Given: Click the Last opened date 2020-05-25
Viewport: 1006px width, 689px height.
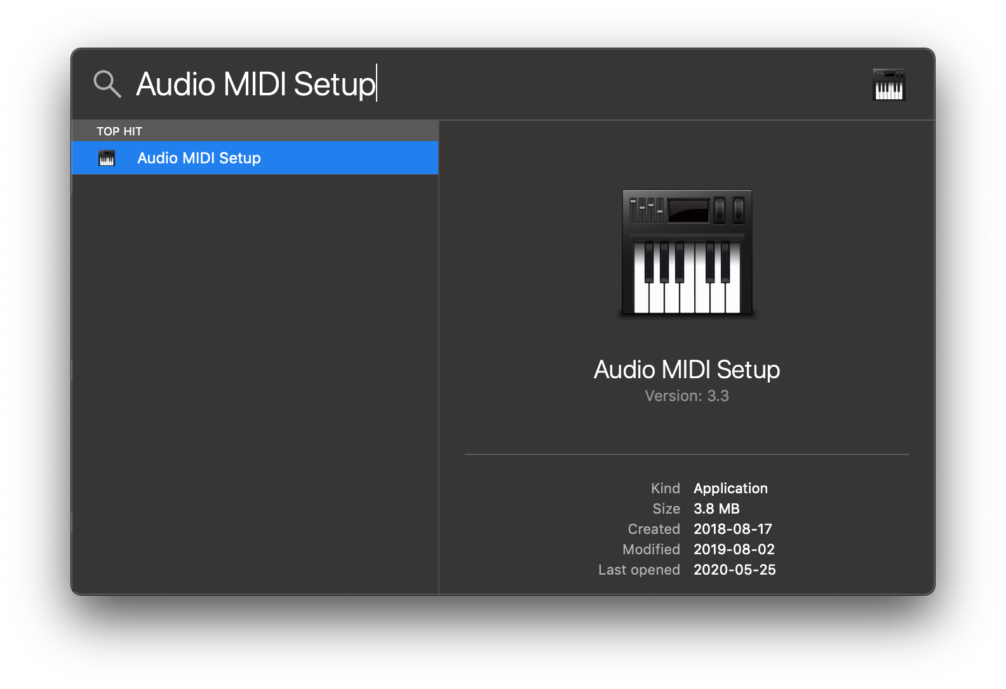Looking at the screenshot, I should point(735,570).
